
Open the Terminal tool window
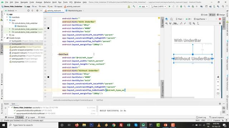(x=9, y=117)
